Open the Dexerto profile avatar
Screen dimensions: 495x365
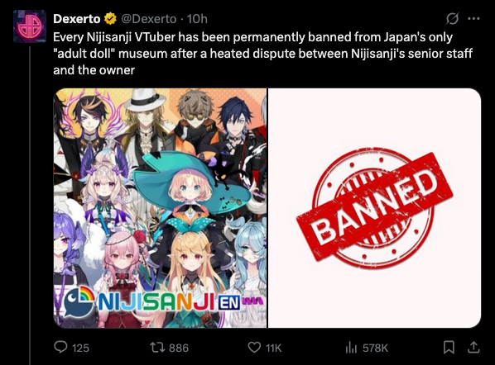(x=30, y=26)
